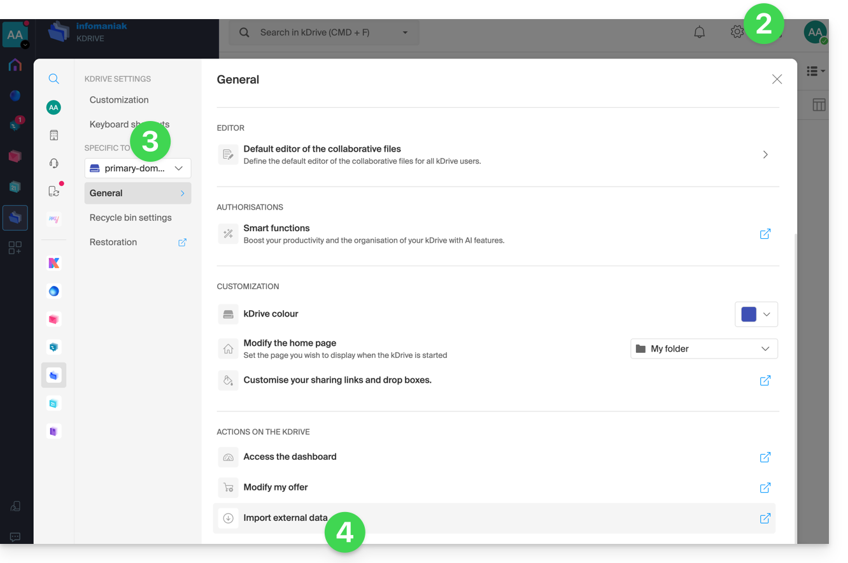Open the primary-dom drive selector dropdown
The image size is (848, 563).
pyautogui.click(x=138, y=168)
